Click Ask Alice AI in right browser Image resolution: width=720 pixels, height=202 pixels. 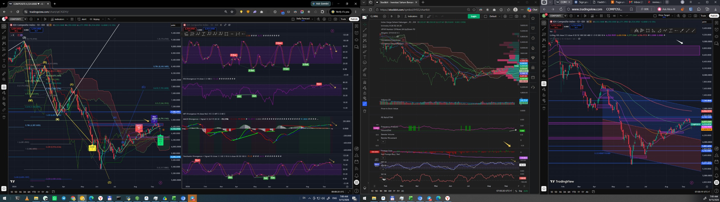(666, 9)
